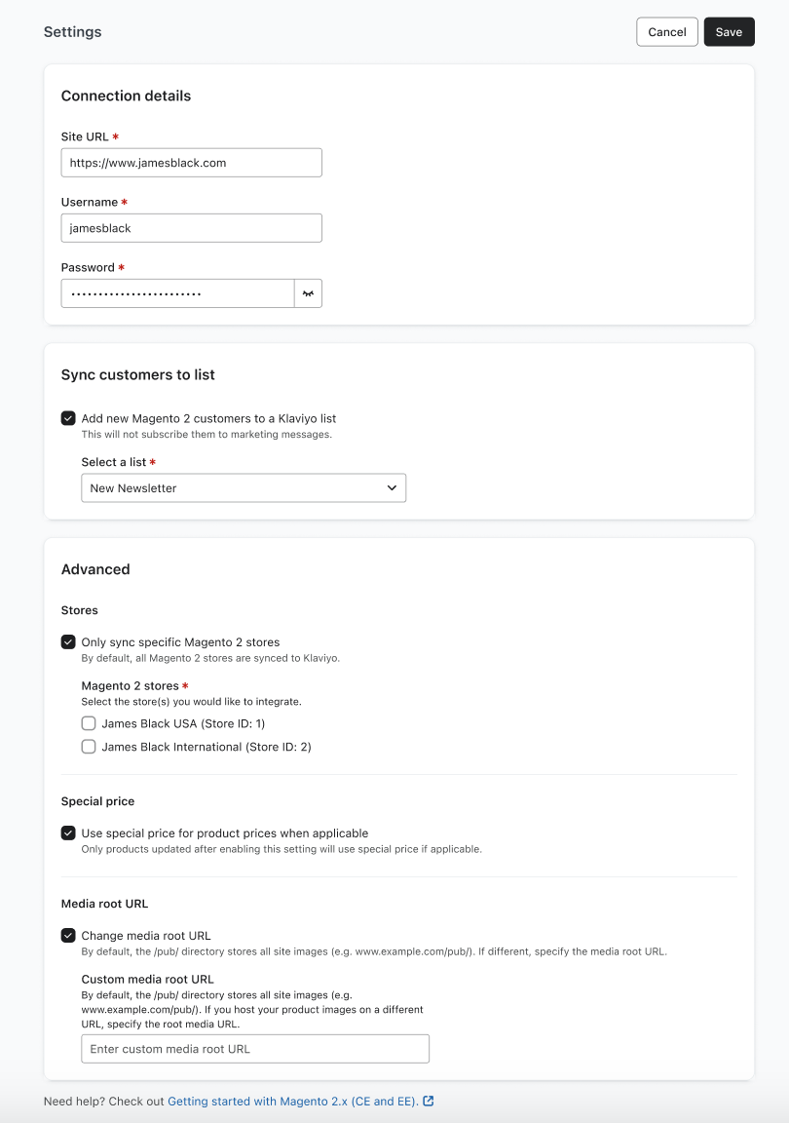
Task: Click the custom media root URL field
Action: point(255,1049)
